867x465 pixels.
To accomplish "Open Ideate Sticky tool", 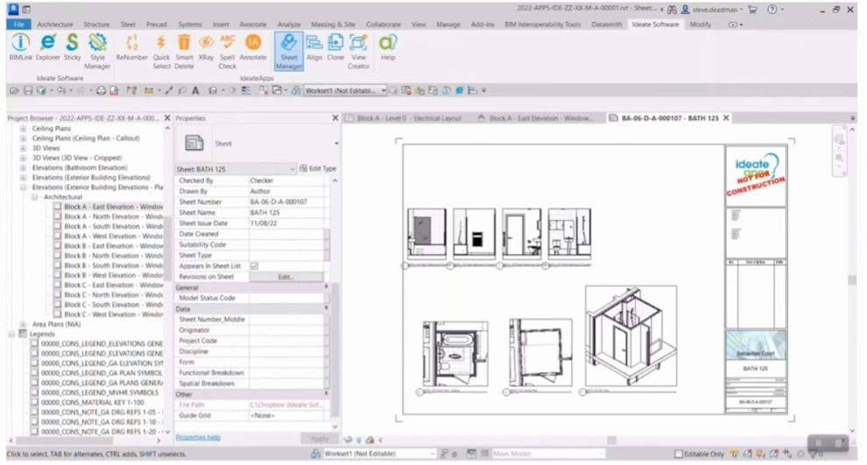I will (x=72, y=47).
